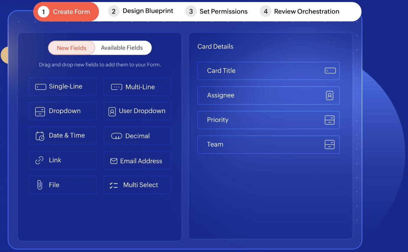Viewport: 408px width, 252px height.
Task: Select the File field label
Action: point(54,185)
